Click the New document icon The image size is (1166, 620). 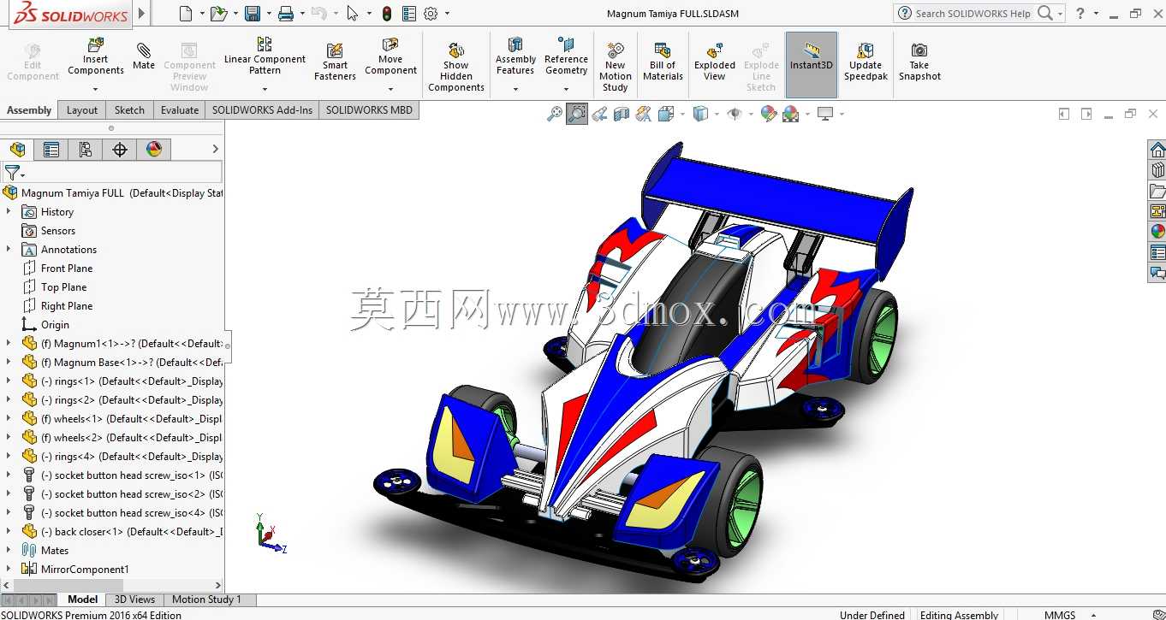coord(186,14)
